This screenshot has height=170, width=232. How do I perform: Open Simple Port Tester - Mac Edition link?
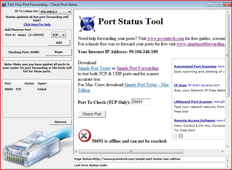coord(147,85)
